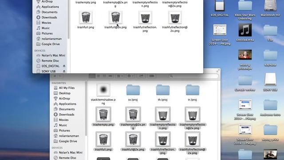Select trashempty@2x.png icon in lower Finder window
The height and width of the screenshot is (160, 284).
point(133,114)
